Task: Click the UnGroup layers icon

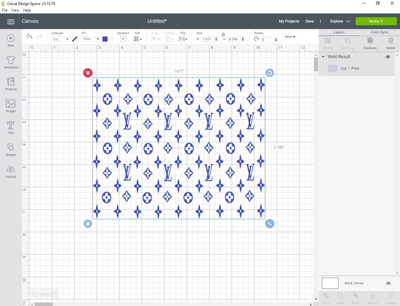Action: point(348,40)
